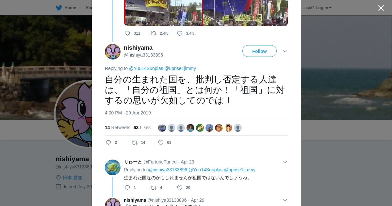The width and height of the screenshot is (392, 206).
Task: Open nishiyama's profile avatar in the tweet
Action: pyautogui.click(x=113, y=52)
